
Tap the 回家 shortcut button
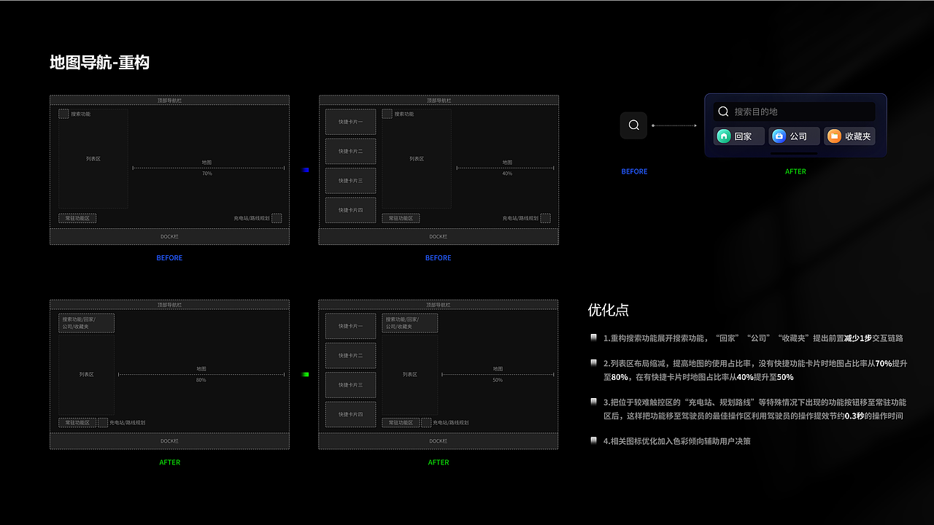tap(738, 136)
